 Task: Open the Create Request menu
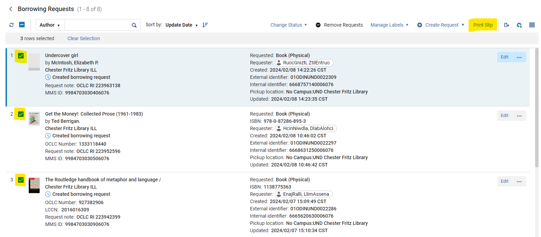(441, 25)
